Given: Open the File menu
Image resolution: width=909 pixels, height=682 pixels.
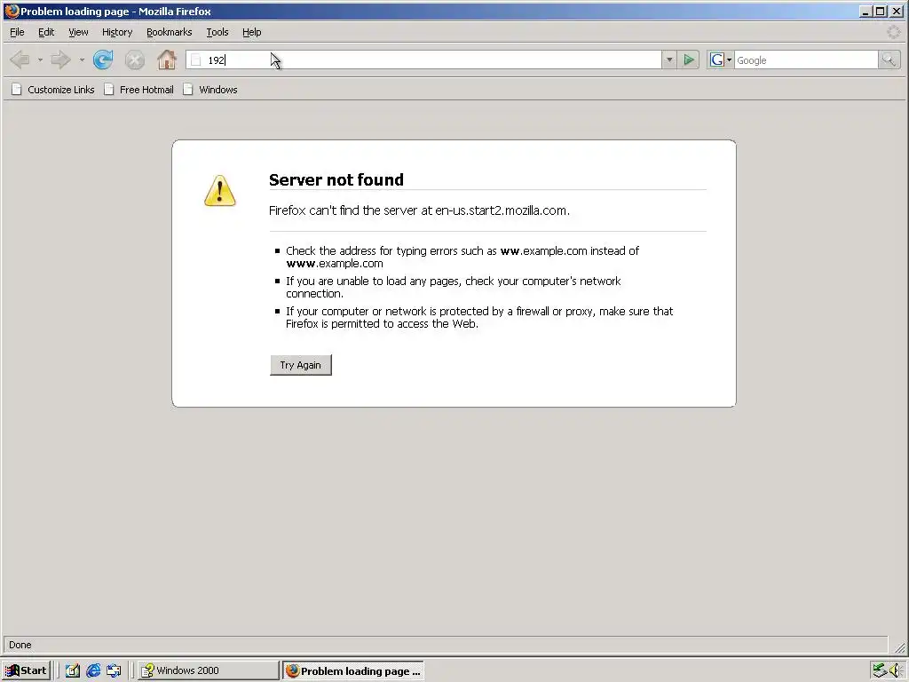Looking at the screenshot, I should coord(17,32).
